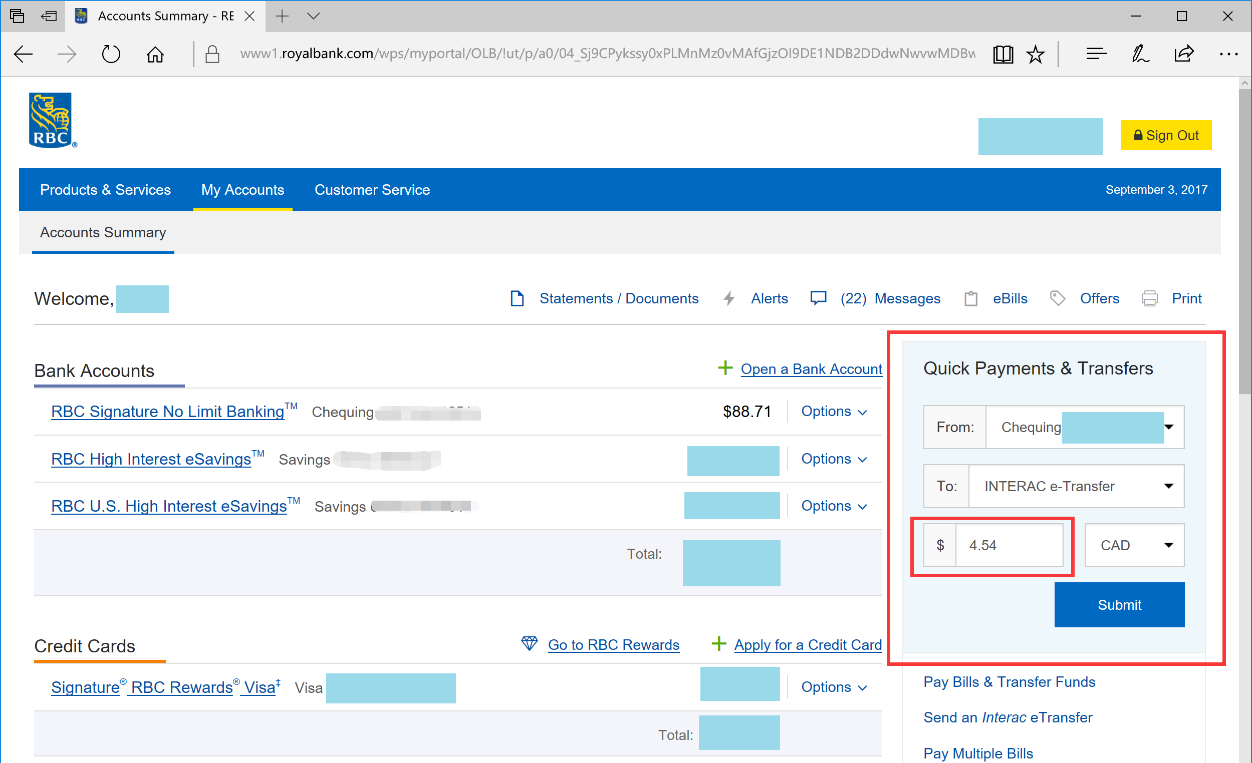Open the Hub favorites list icon

[1096, 54]
